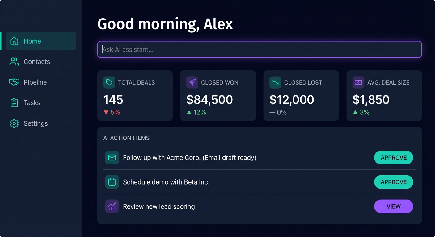Navigate to the Pipeline page
This screenshot has width=435, height=237.
point(35,82)
